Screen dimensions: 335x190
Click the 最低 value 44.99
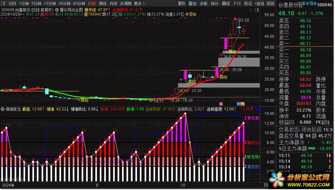coord(305,91)
